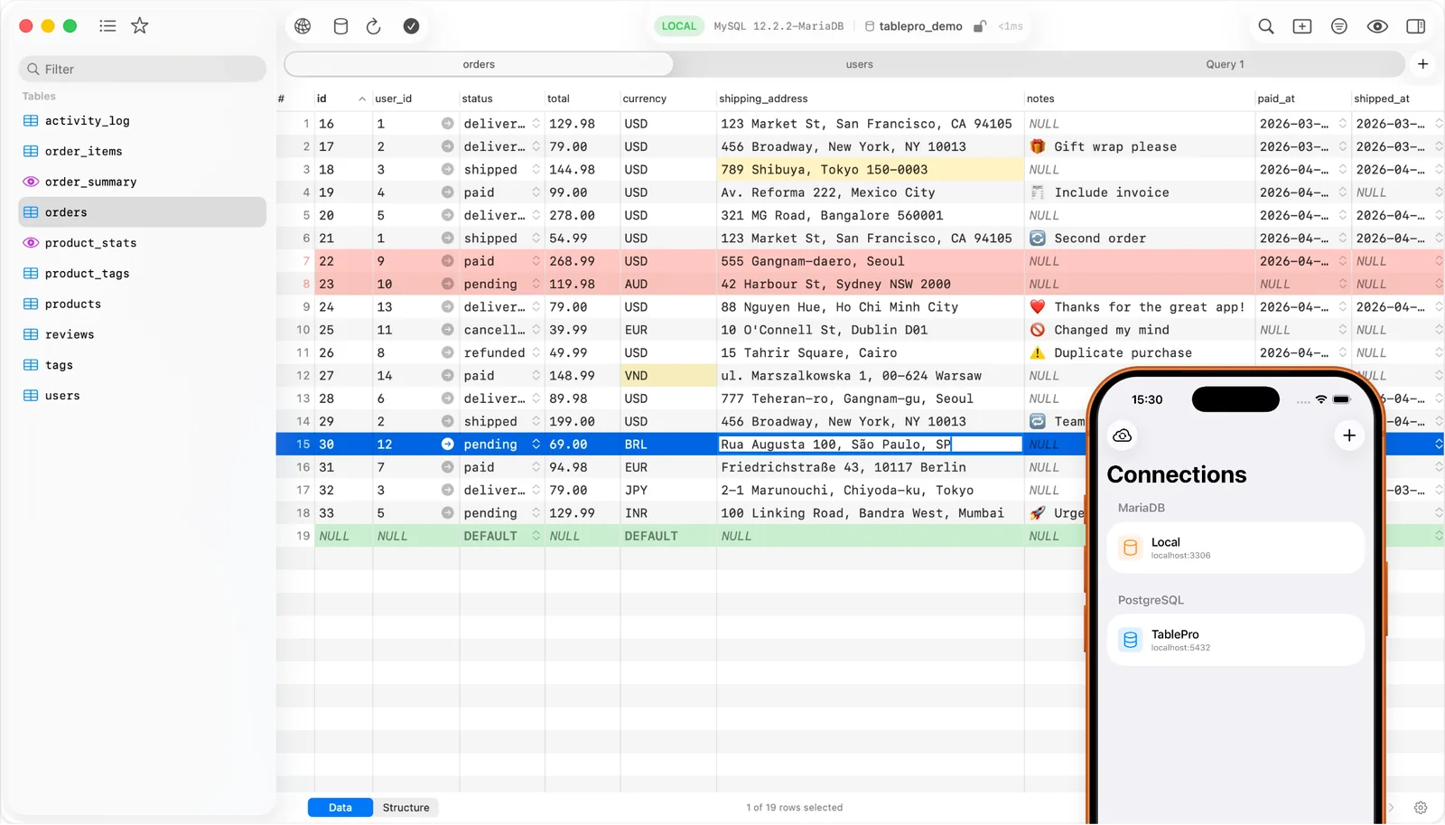The width and height of the screenshot is (1445, 825).
Task: Click the sidebar list view icon
Action: tap(107, 25)
